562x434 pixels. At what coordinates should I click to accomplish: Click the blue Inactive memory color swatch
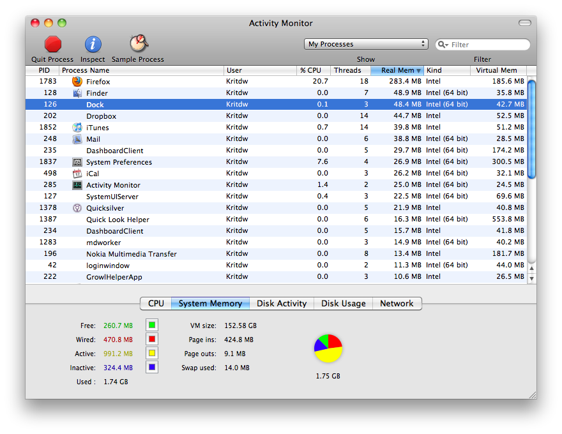[152, 367]
